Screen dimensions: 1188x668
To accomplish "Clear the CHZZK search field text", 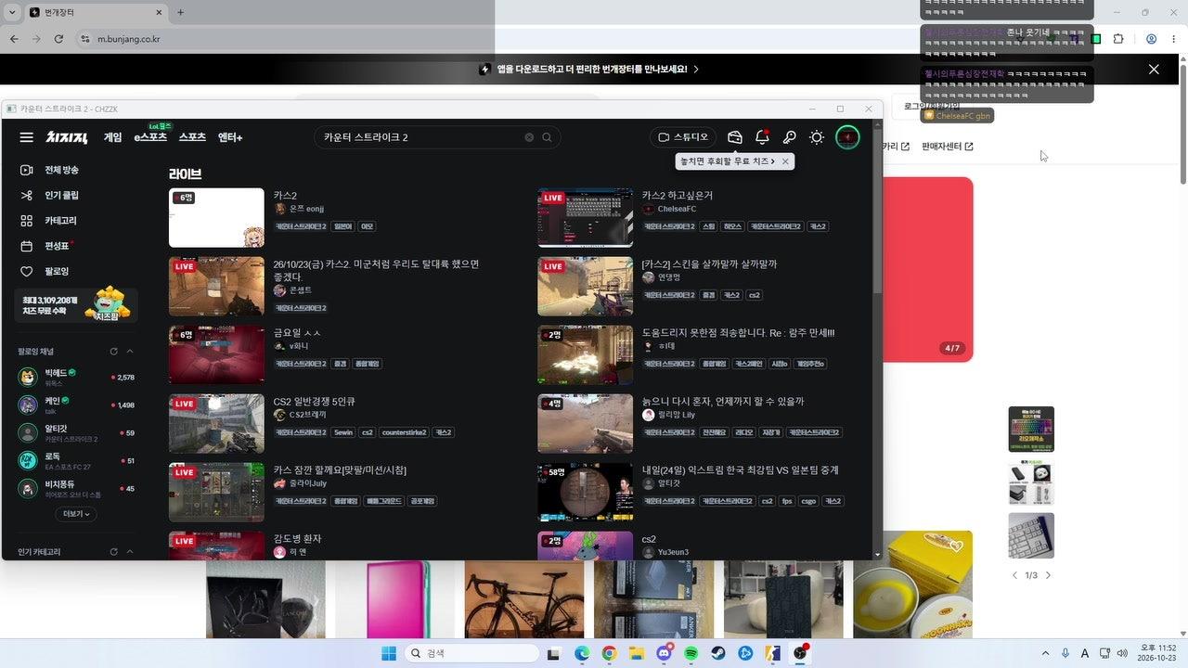I will click(529, 137).
